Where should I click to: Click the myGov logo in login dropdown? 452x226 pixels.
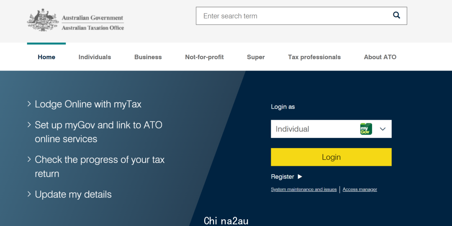click(x=366, y=129)
